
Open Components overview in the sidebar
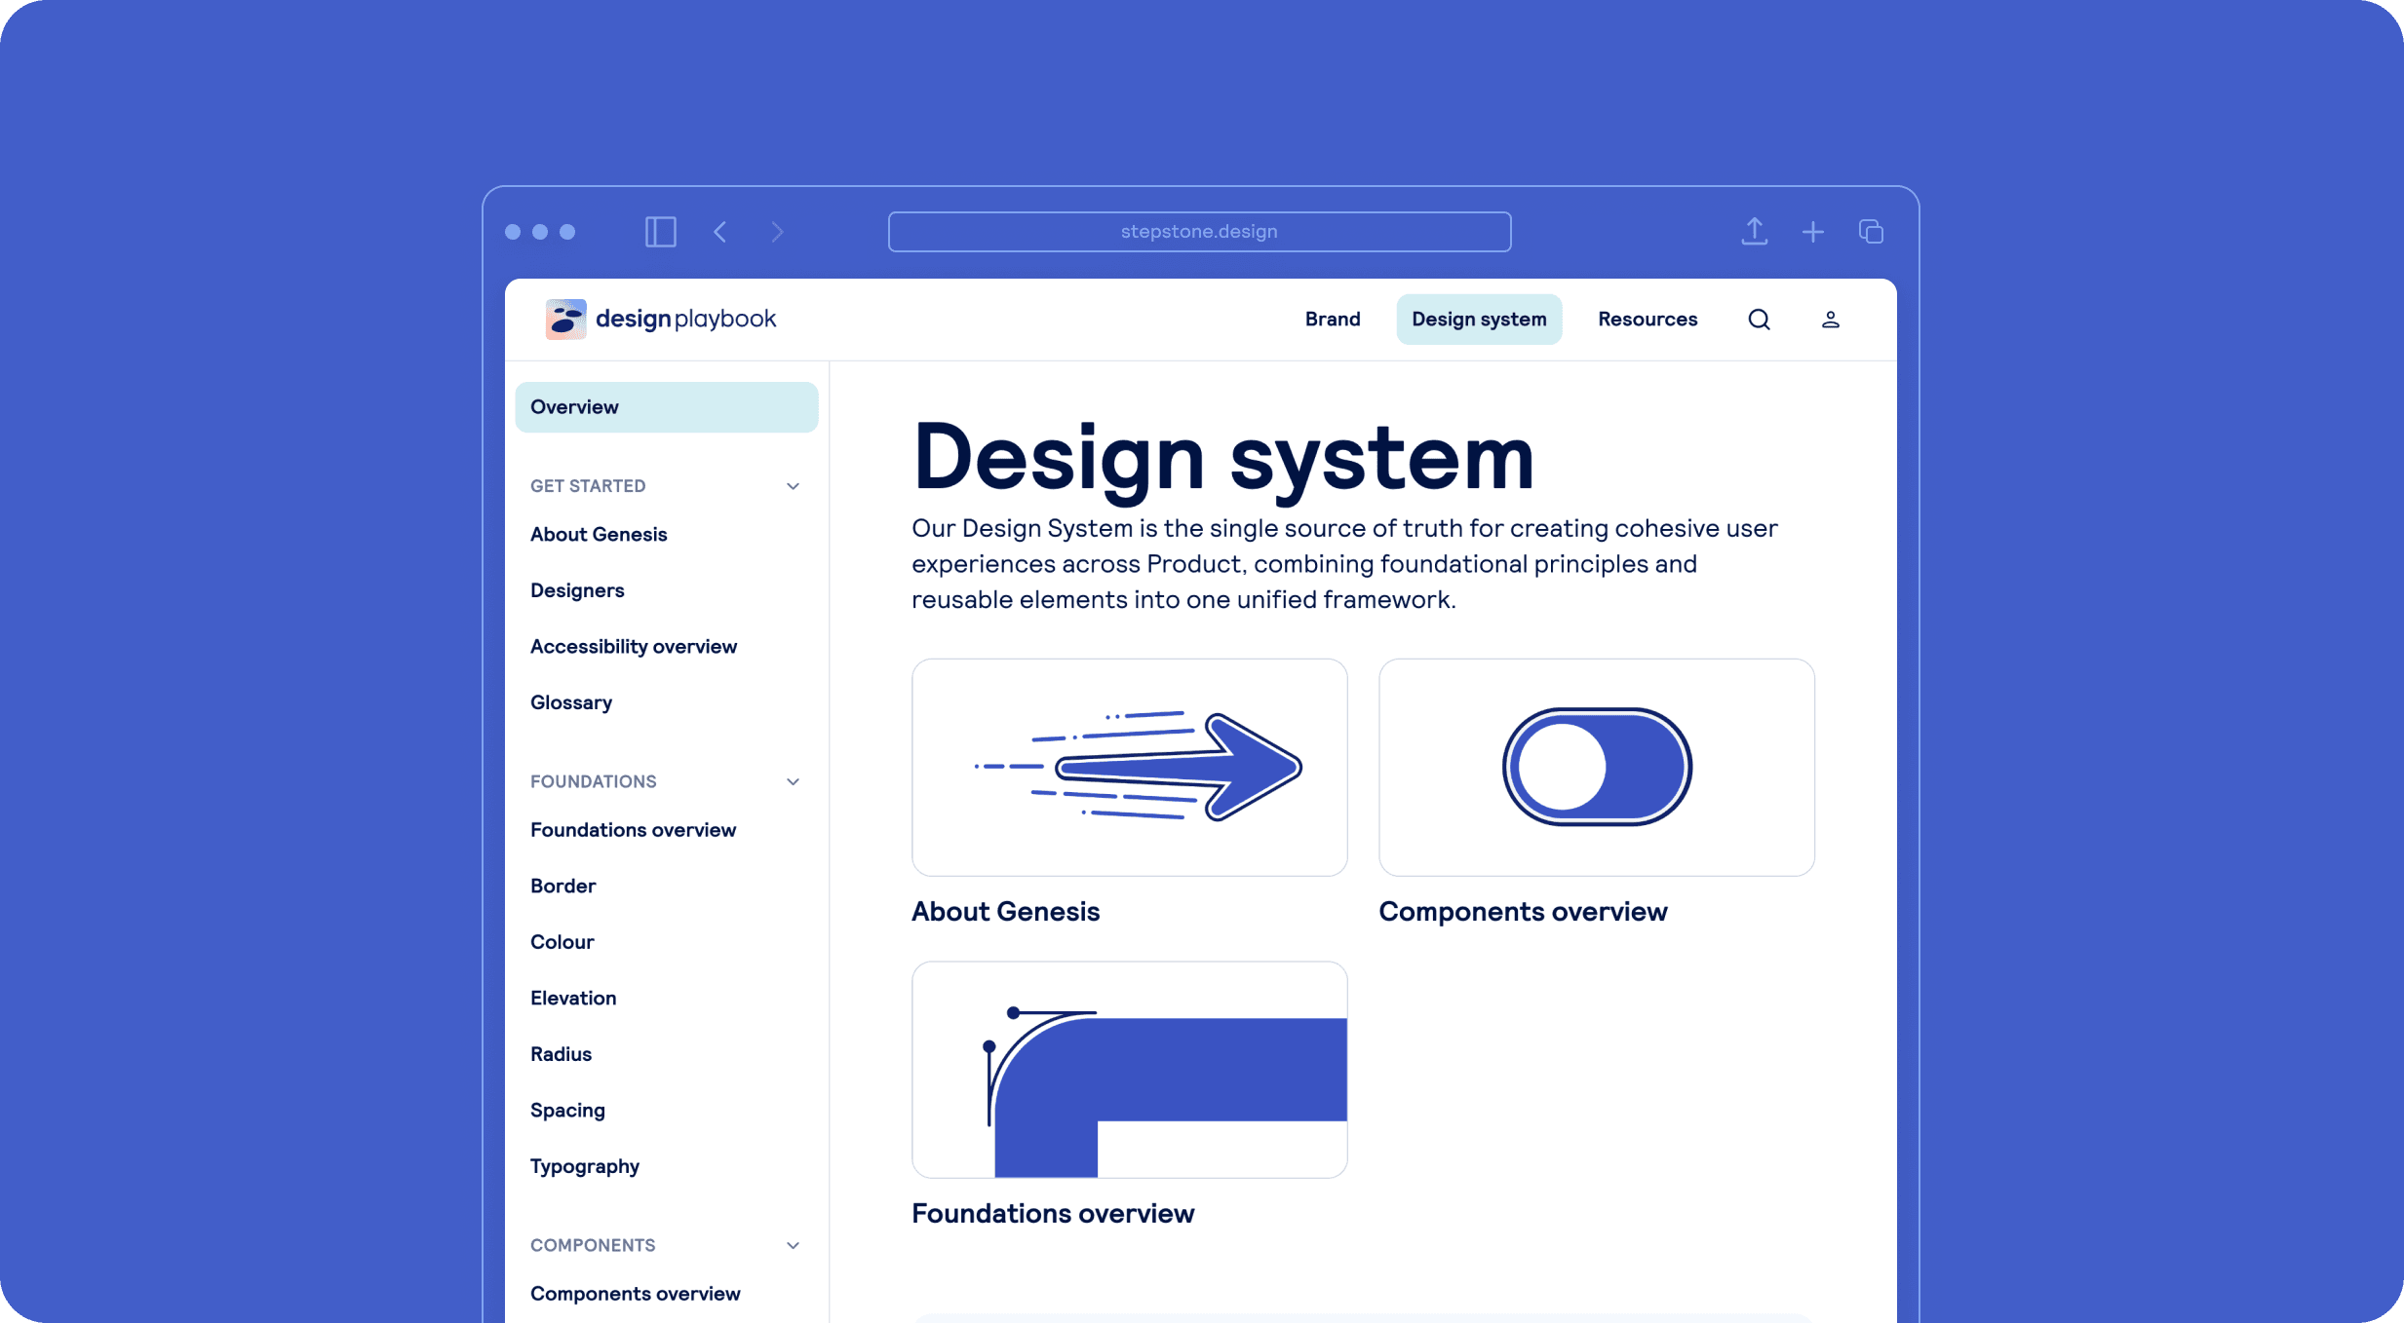[635, 1294]
